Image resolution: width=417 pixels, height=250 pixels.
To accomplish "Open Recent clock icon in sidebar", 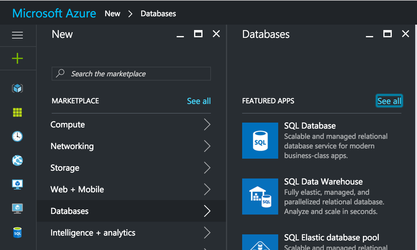I will point(17,136).
